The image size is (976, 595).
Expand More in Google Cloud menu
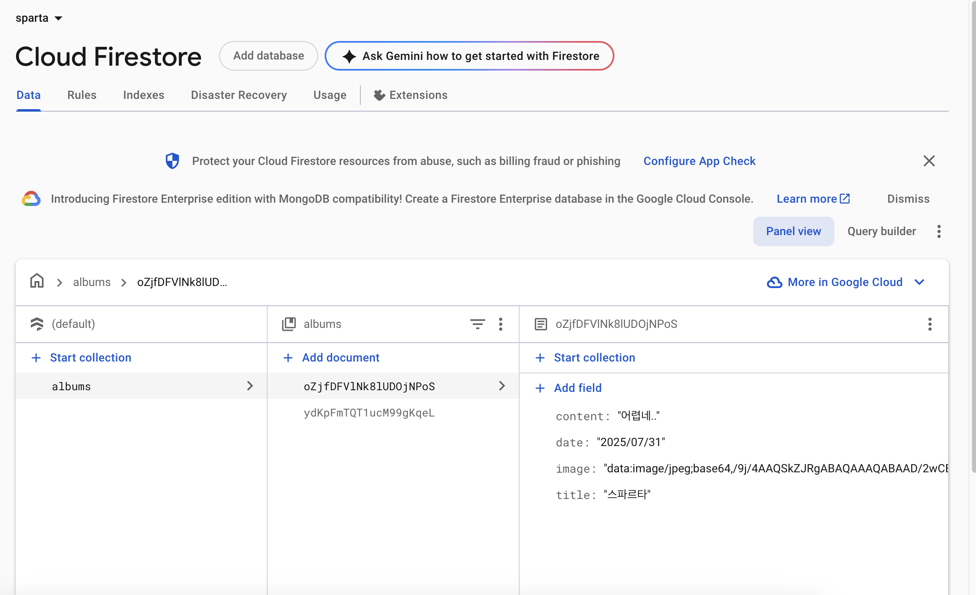(845, 282)
